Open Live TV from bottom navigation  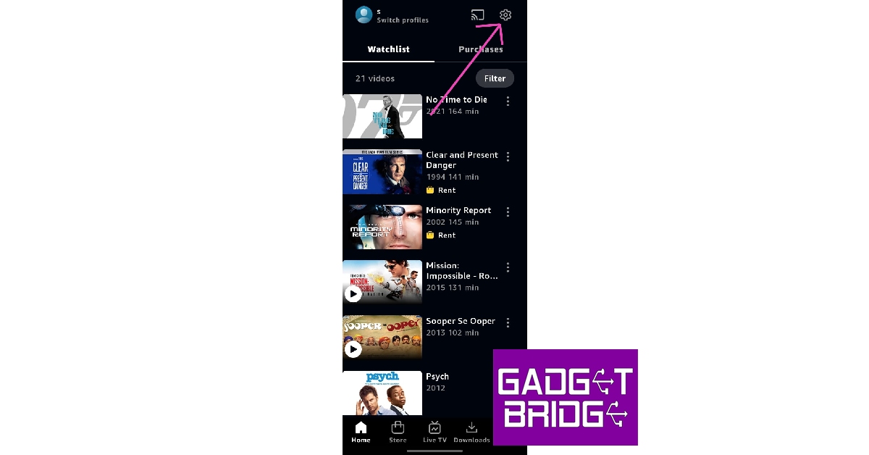[434, 432]
